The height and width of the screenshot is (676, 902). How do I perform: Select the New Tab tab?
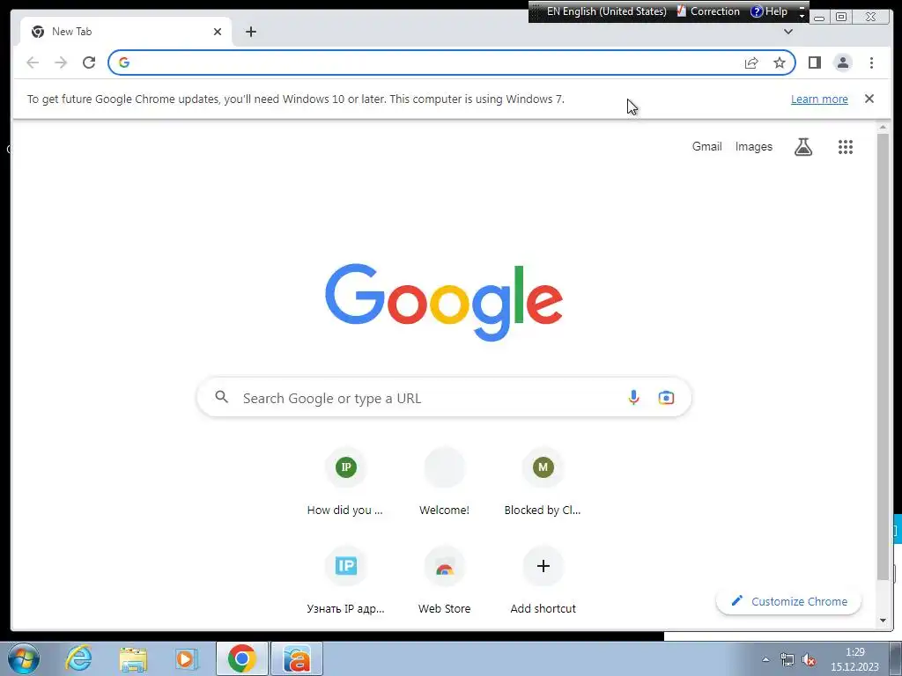(125, 32)
